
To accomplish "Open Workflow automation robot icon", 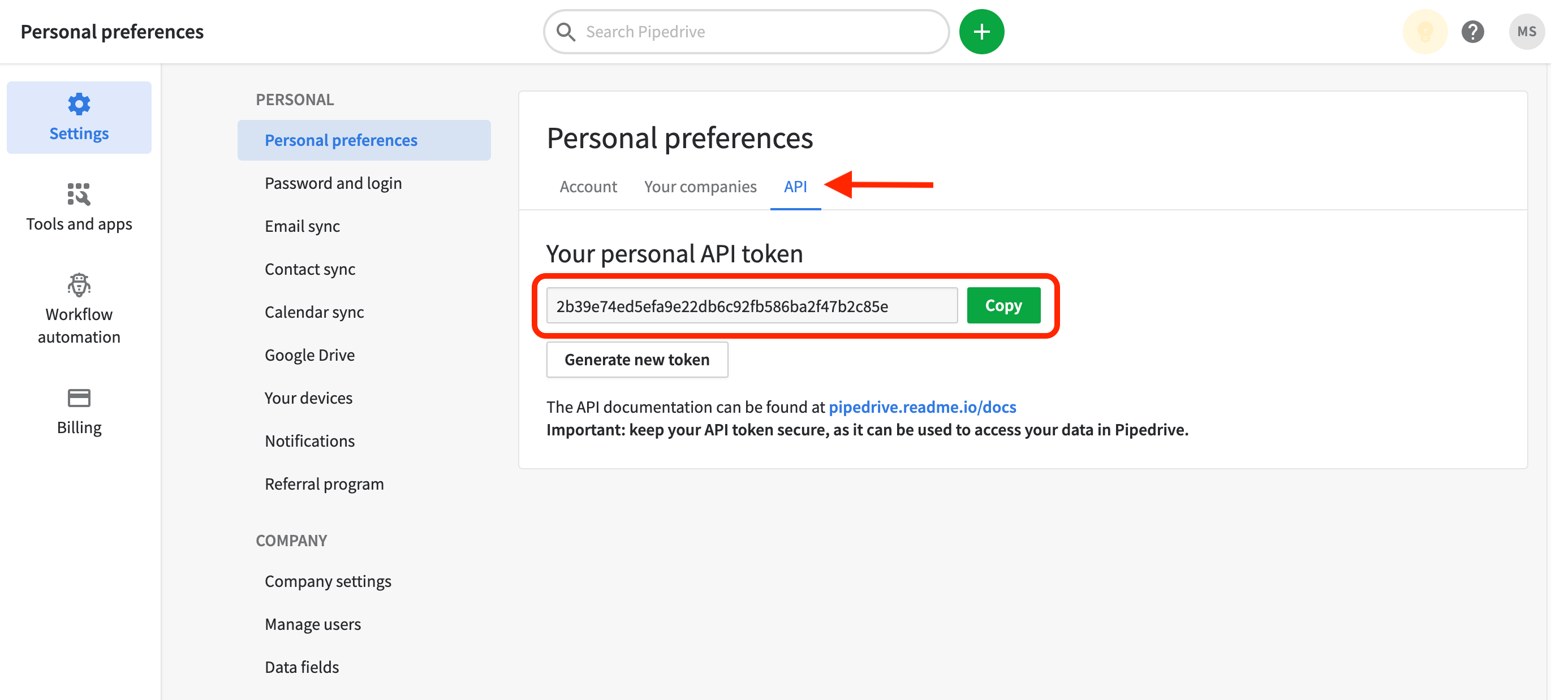I will (x=79, y=285).
